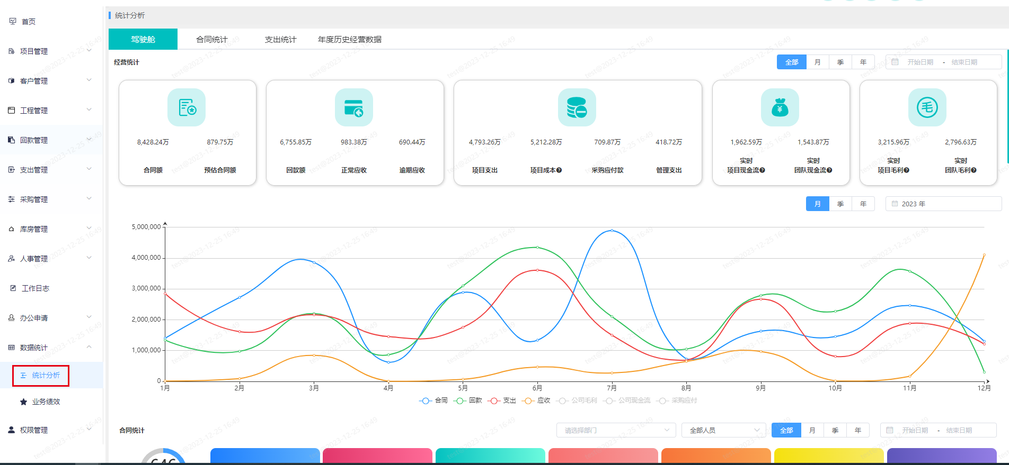The image size is (1009, 465).
Task: Click help icon beside 团队毛利
Action: (x=974, y=170)
